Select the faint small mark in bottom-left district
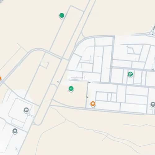155x155 pixels. pos(16,148)
